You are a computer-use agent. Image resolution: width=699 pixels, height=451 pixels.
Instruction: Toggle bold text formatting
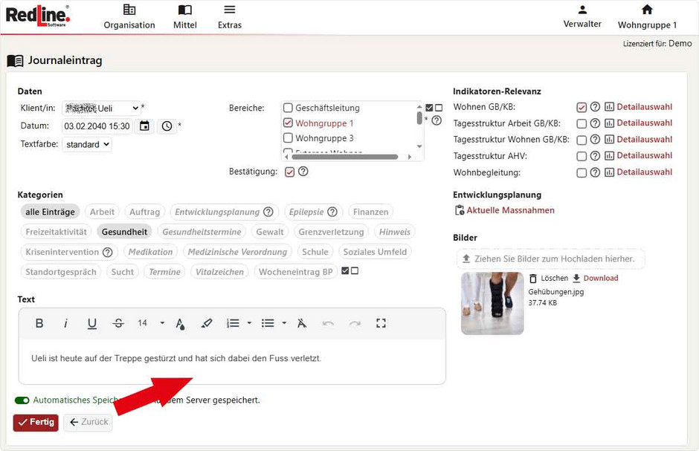click(x=39, y=323)
